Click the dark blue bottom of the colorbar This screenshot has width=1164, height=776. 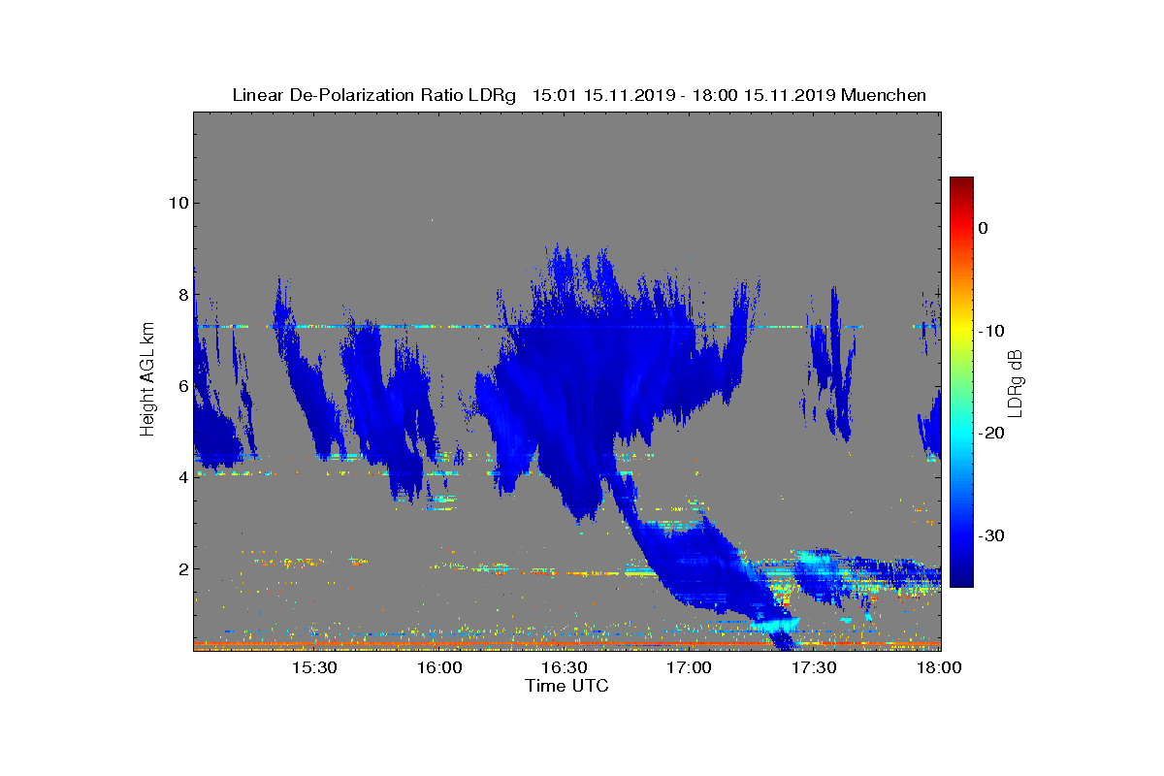[961, 579]
